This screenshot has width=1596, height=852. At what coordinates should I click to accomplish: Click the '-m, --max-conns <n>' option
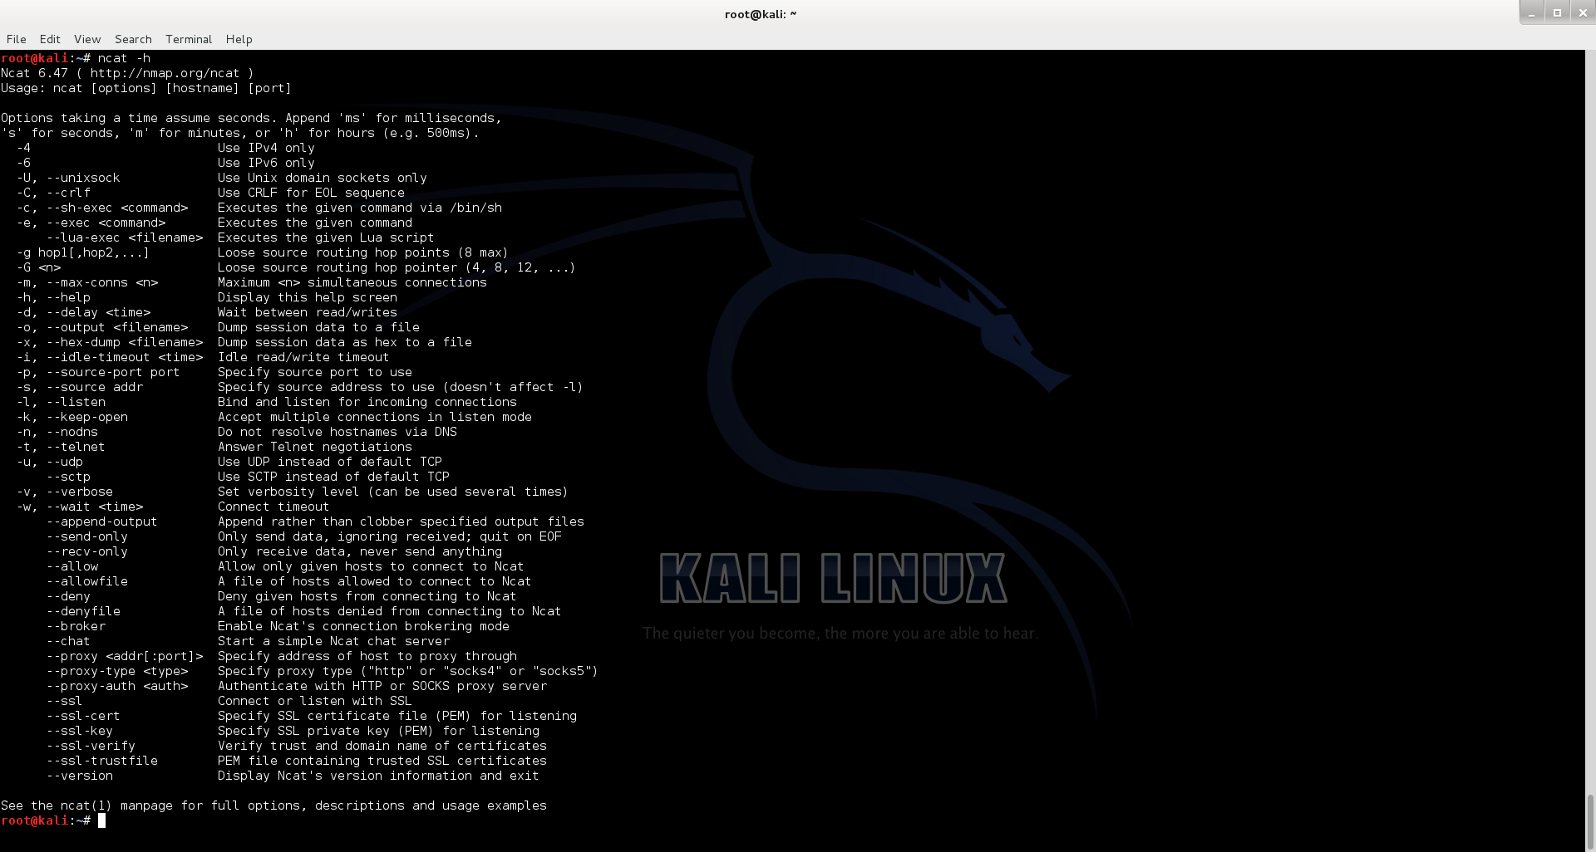87,282
